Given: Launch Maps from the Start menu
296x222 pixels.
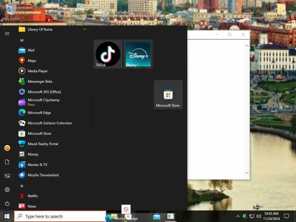Looking at the screenshot, I should tap(53, 61).
